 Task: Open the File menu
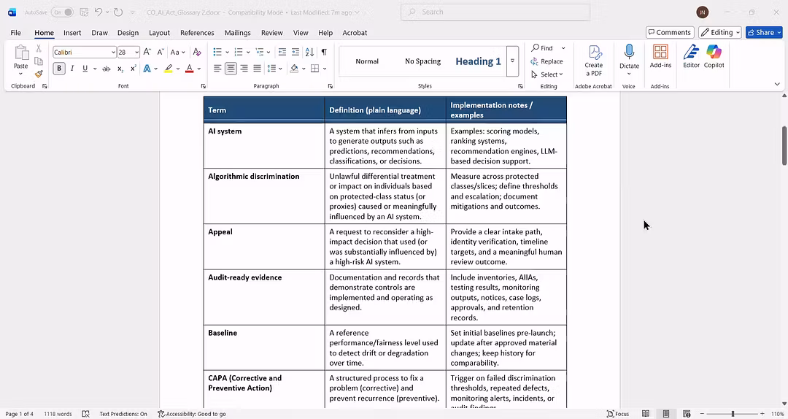coord(15,33)
